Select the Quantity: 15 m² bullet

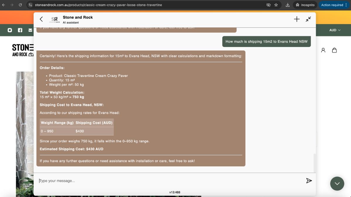point(62,80)
